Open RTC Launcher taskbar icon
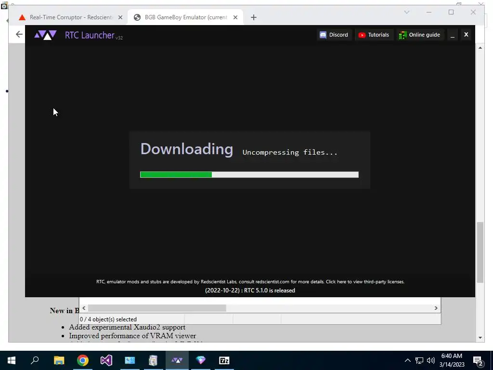Viewport: 493px width, 370px height. (177, 360)
